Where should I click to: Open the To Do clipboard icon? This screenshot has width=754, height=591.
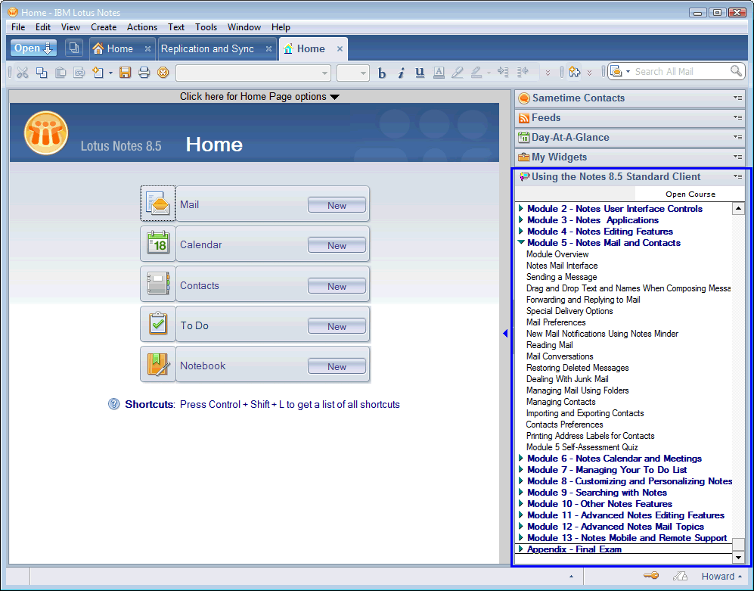[158, 324]
